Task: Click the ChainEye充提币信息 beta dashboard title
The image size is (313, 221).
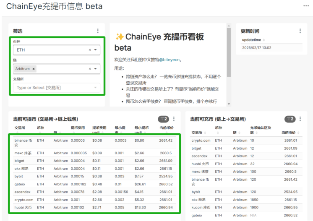Action: (54, 6)
